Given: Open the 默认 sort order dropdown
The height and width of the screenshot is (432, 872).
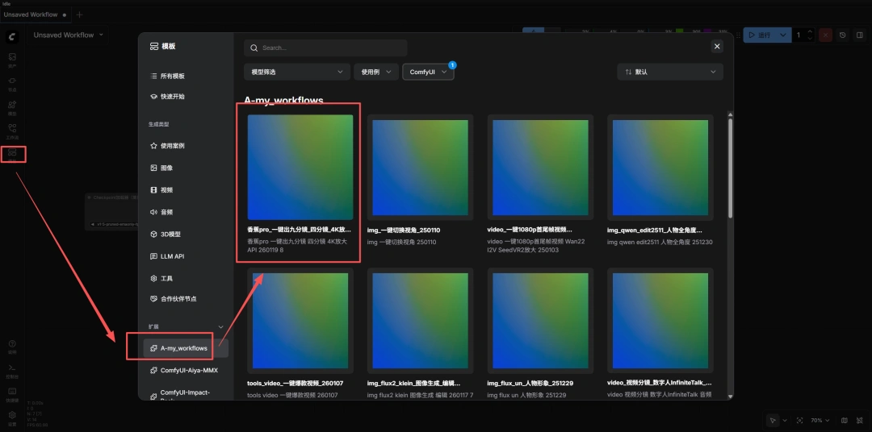Looking at the screenshot, I should click(669, 72).
